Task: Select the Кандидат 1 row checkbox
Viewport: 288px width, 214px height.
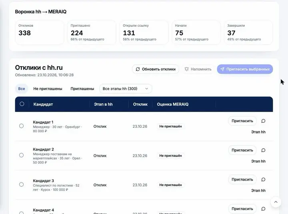Action: coord(21,126)
